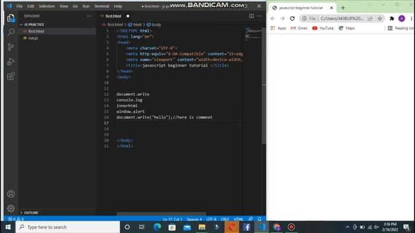Open the Extensions view
The width and height of the screenshot is (415, 233).
click(x=11, y=76)
